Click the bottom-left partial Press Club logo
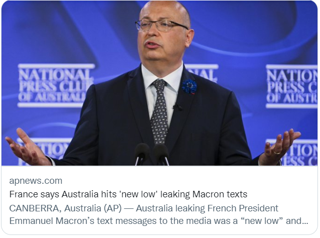320x238 pixels. 44,152
